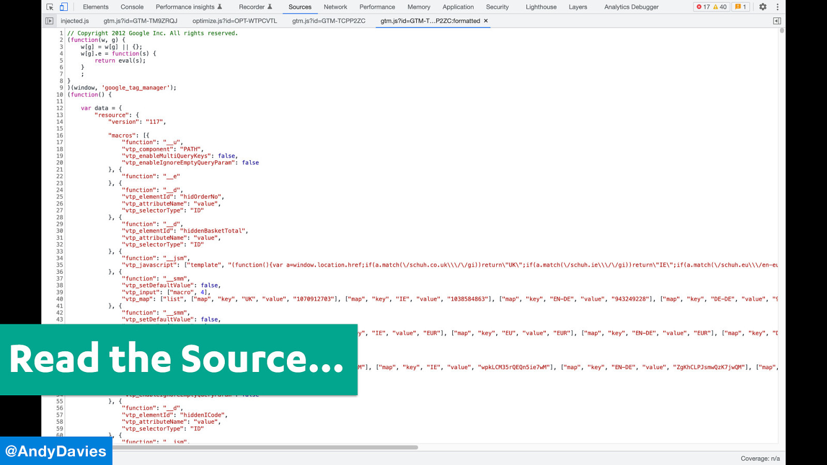Open the issues badge showing 1
The width and height of the screenshot is (827, 465).
pos(741,7)
